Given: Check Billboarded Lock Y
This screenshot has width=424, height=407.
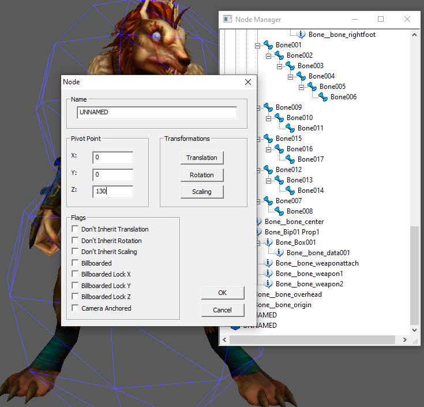Looking at the screenshot, I should click(x=75, y=285).
